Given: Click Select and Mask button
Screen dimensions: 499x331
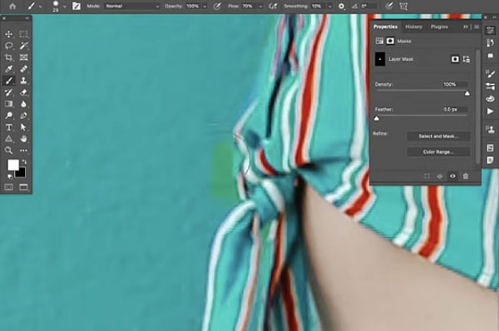Looking at the screenshot, I should pos(438,136).
